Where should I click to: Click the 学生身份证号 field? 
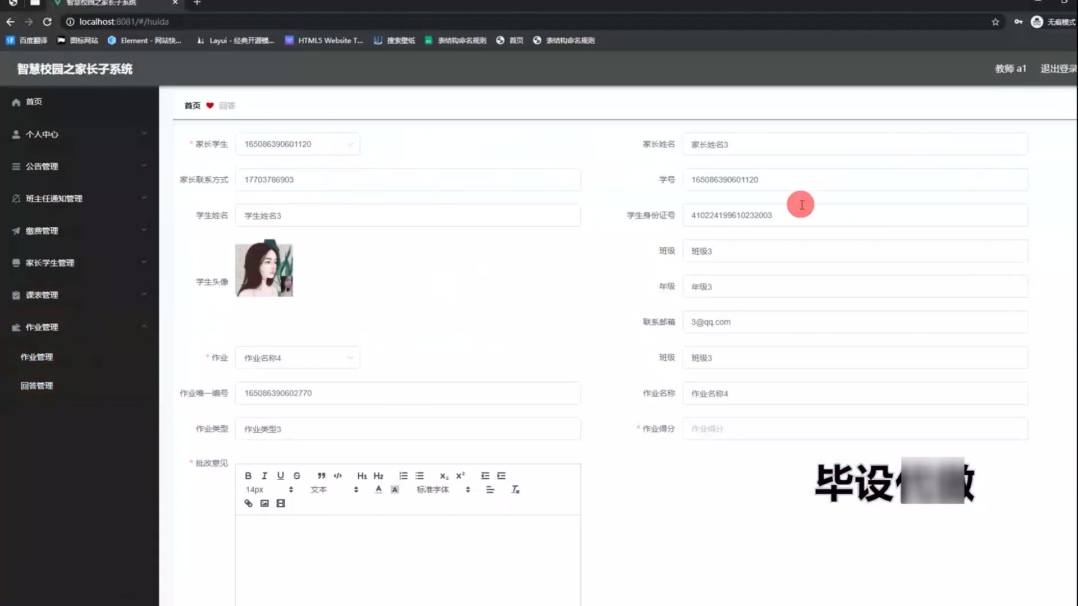click(x=855, y=215)
